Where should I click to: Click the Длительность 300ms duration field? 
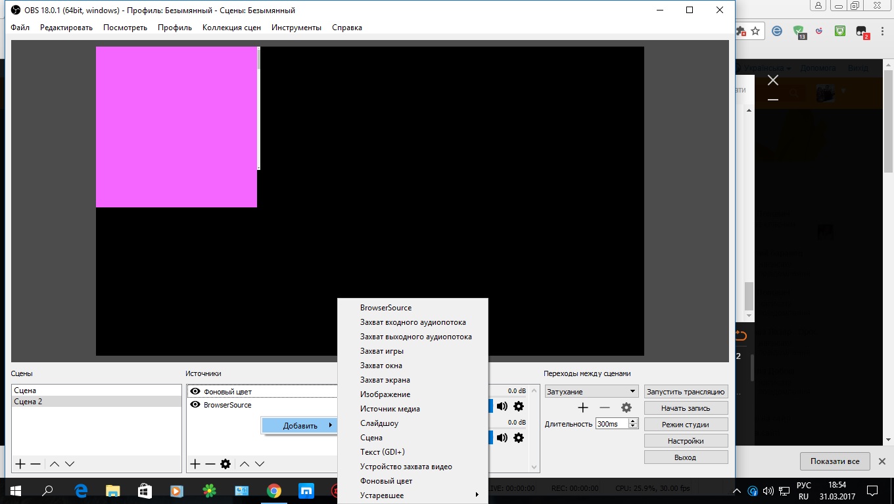tap(612, 424)
